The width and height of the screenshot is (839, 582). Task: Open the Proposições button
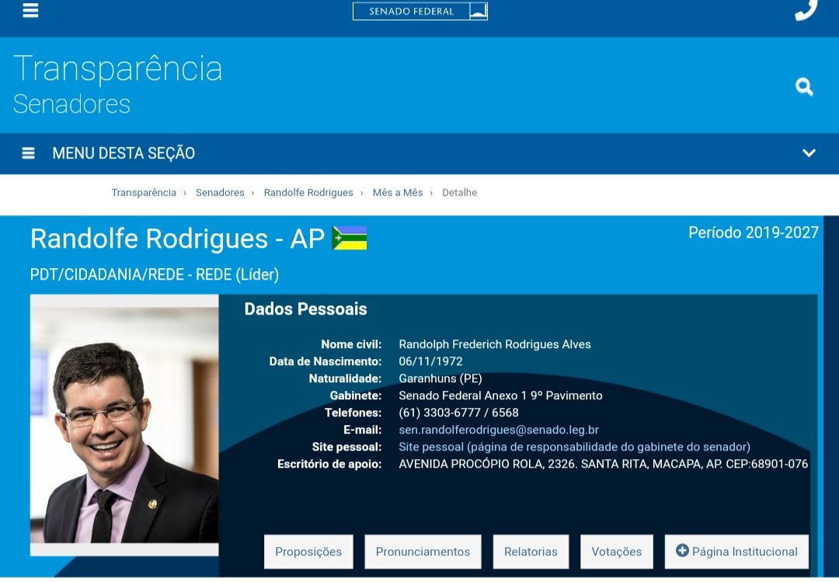click(308, 552)
